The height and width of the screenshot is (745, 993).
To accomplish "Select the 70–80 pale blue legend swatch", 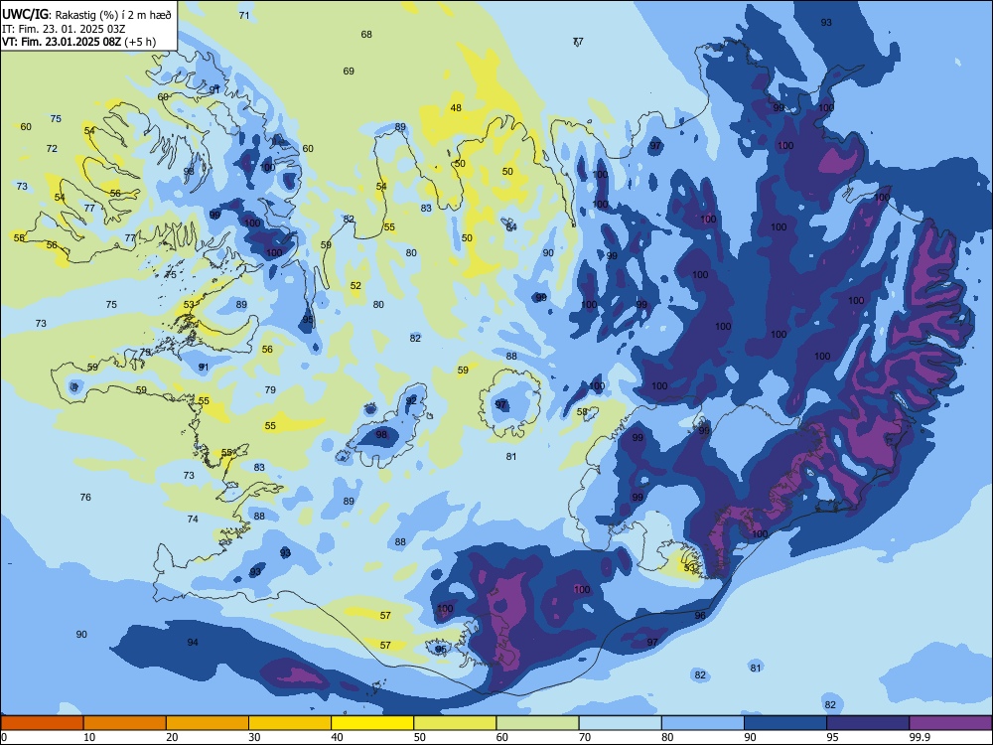I will click(620, 723).
